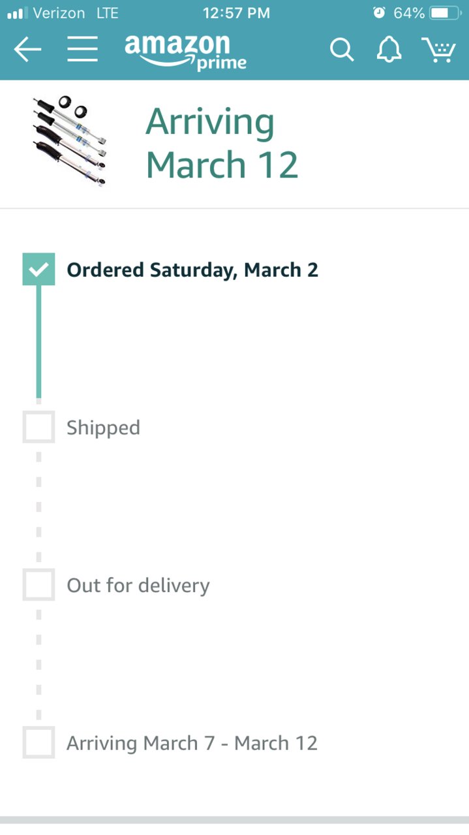Tap the Verizon signal strength bars

tap(18, 13)
